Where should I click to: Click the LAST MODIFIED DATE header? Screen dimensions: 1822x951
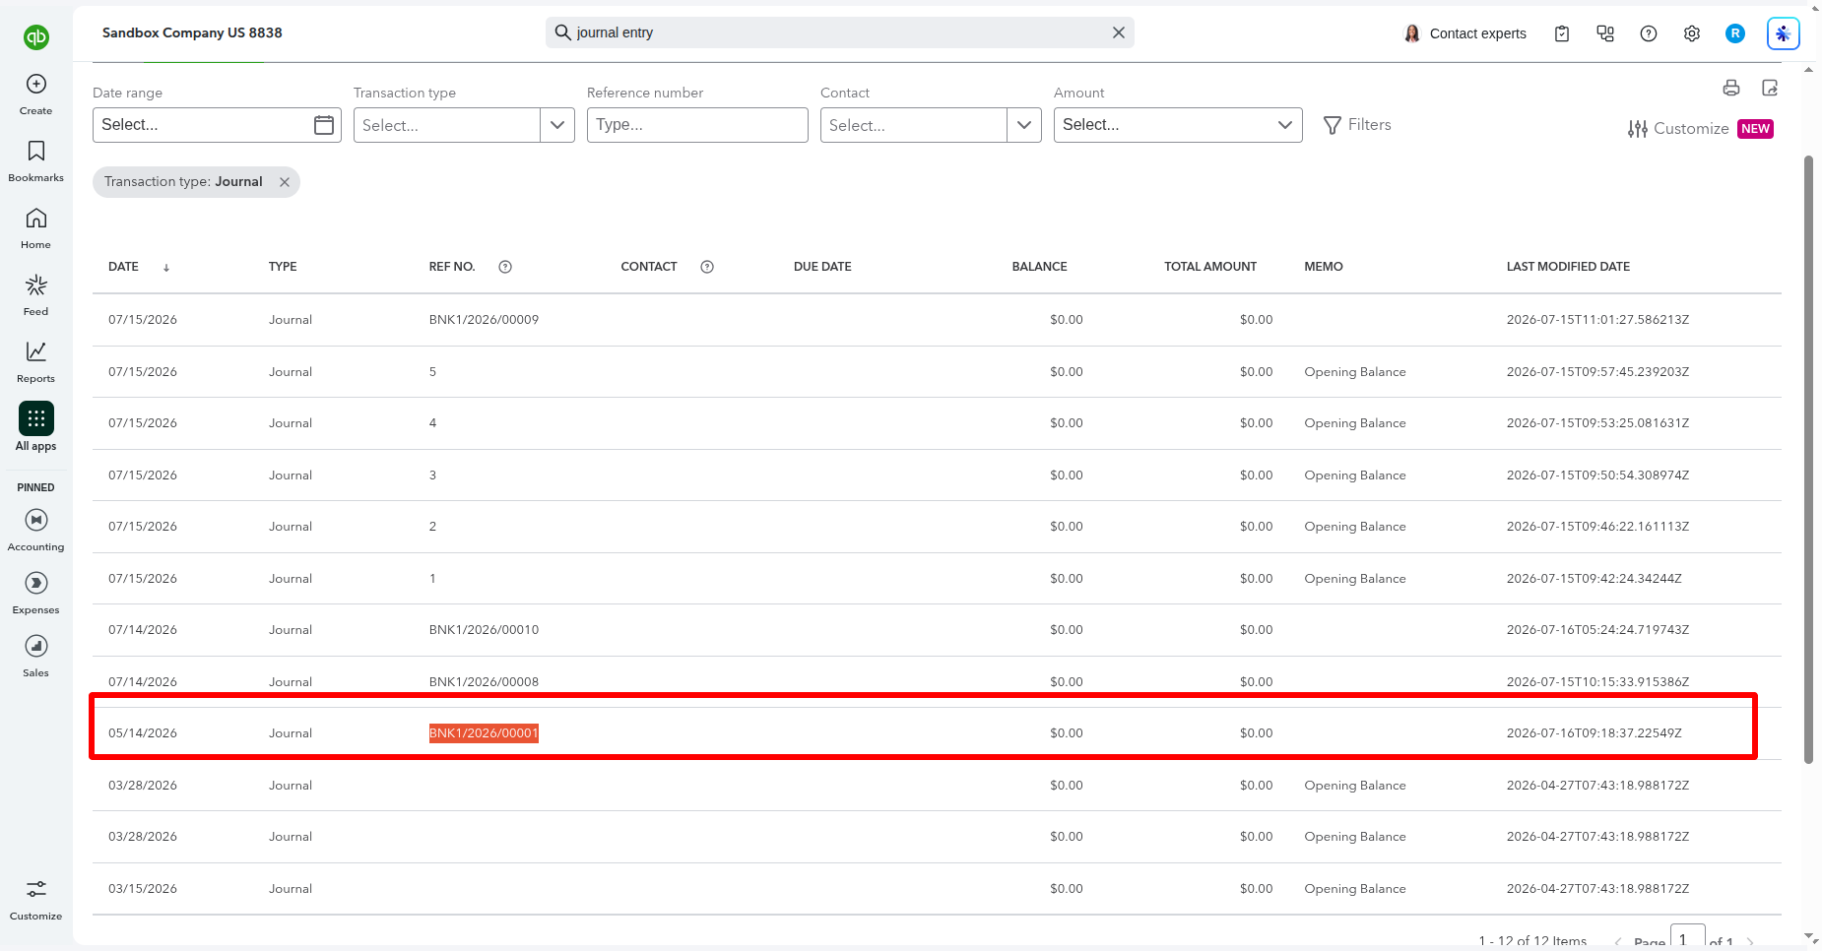1568,267
